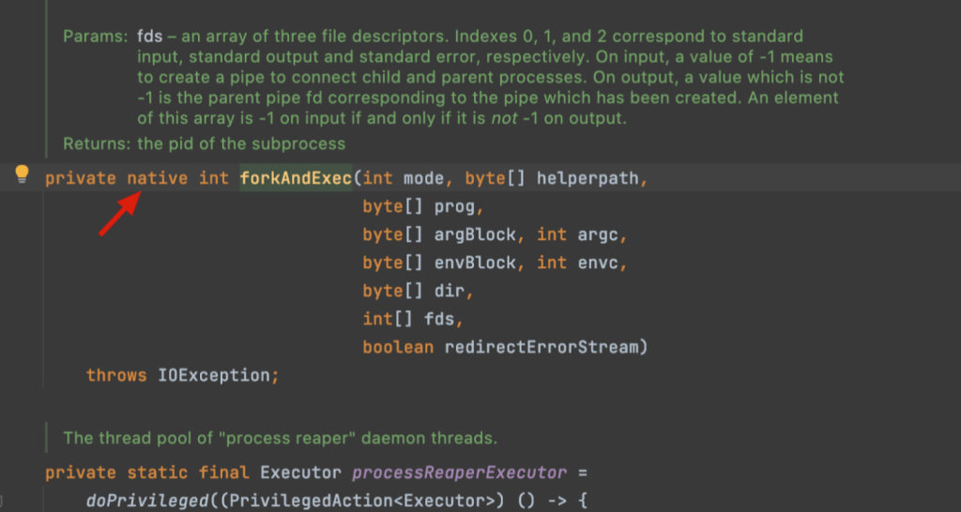Click the thread pool doc comment
Image resolution: width=961 pixels, height=512 pixels.
click(280, 439)
